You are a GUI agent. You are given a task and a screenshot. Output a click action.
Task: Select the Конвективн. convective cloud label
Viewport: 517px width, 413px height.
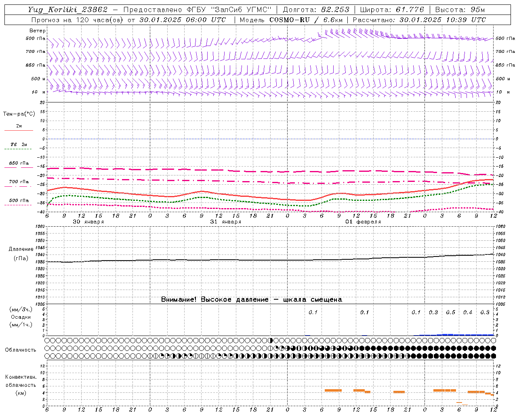pyautogui.click(x=21, y=377)
